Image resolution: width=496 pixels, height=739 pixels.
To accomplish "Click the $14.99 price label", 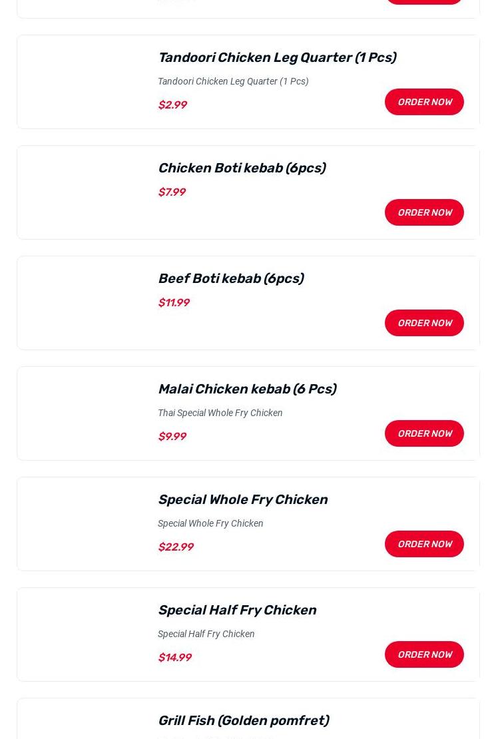I will [174, 657].
